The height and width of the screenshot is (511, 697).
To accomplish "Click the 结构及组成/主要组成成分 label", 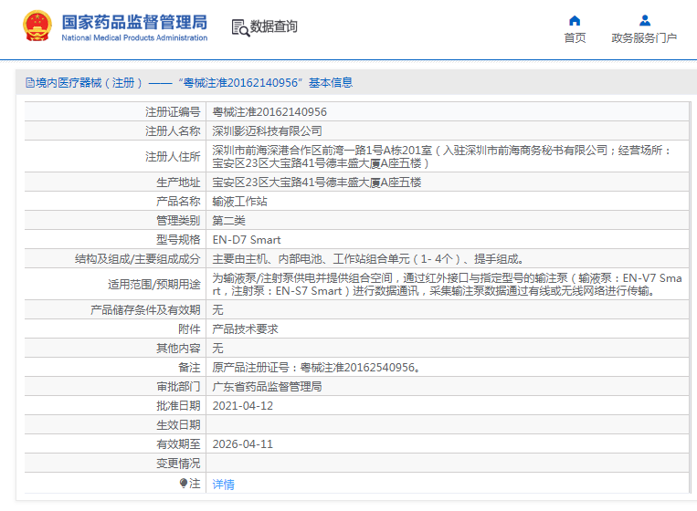I will coord(138,259).
